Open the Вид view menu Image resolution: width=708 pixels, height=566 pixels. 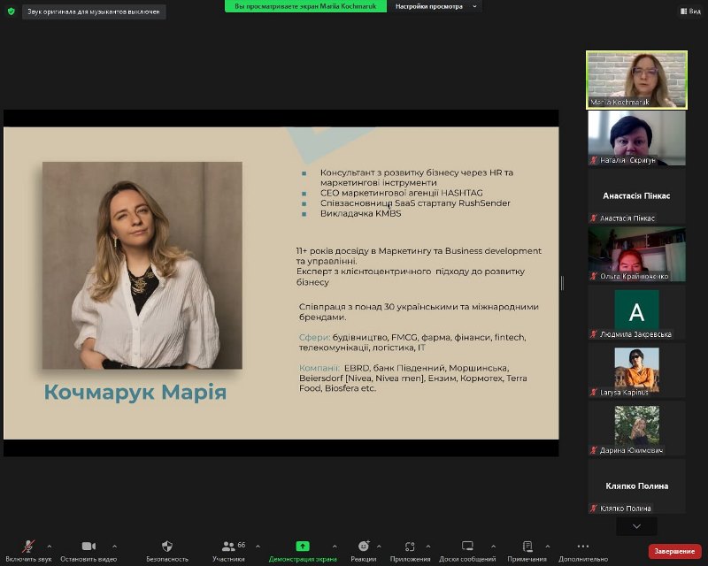(x=689, y=11)
